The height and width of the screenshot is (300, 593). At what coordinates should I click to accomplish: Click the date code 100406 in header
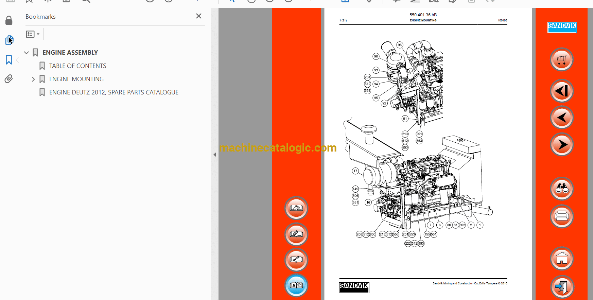tap(502, 20)
